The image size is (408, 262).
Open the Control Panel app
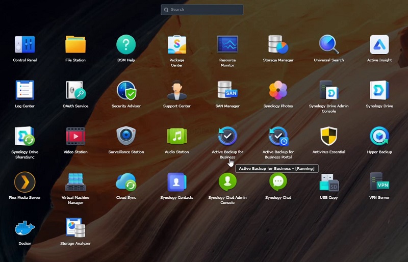pyautogui.click(x=24, y=45)
